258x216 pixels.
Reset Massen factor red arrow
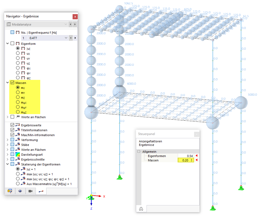196,160
